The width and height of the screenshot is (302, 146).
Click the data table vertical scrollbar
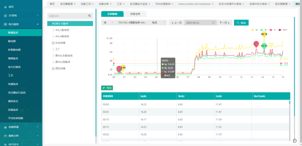click(289, 102)
